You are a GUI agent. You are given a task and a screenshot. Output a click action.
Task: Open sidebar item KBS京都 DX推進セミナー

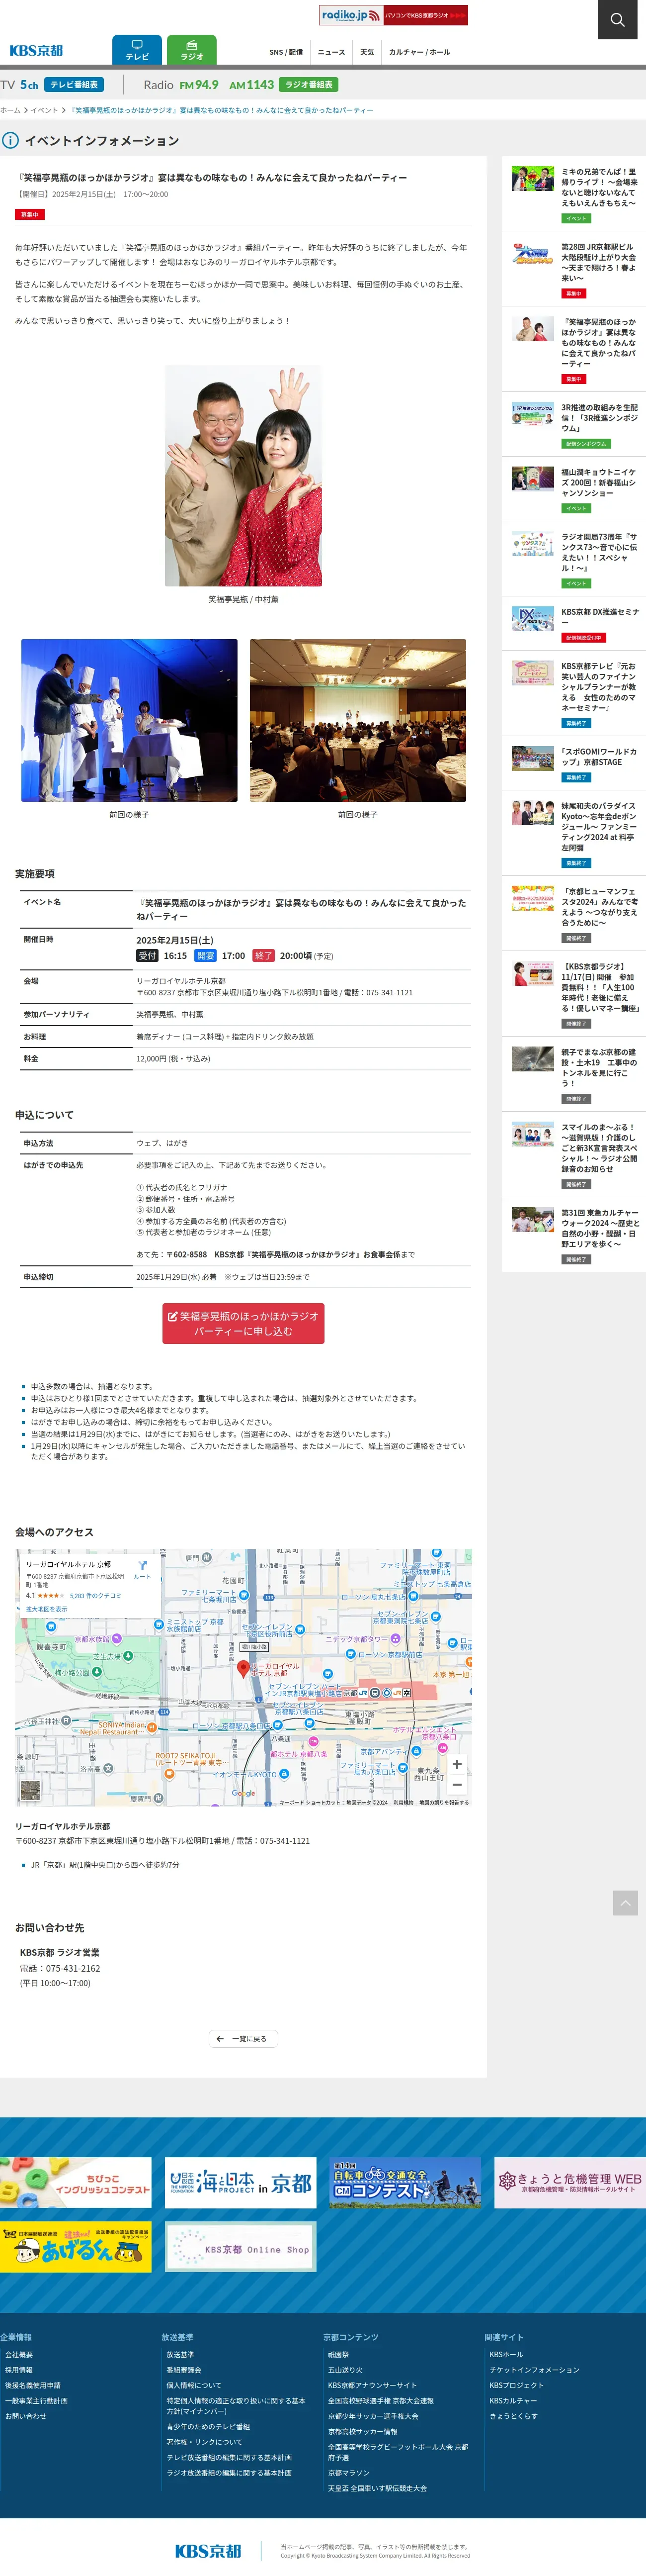pos(573,624)
